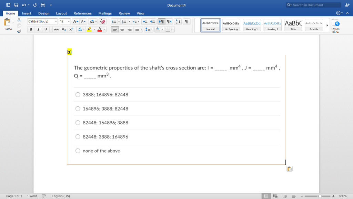353x199 pixels.
Task: Open Quick Access Toolbar customize arrow
Action: point(51,5)
